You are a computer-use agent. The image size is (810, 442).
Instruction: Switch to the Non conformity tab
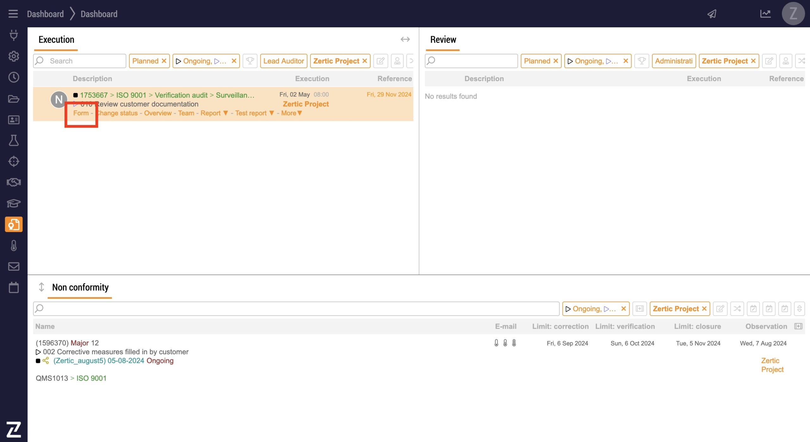80,287
